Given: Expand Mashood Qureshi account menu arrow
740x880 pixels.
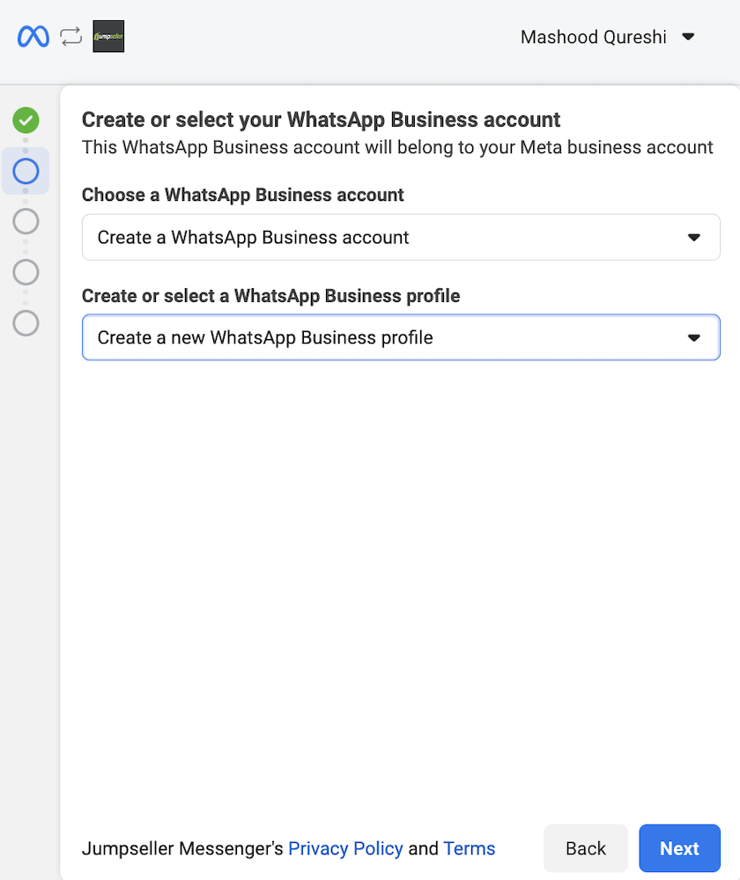Looking at the screenshot, I should coord(688,37).
